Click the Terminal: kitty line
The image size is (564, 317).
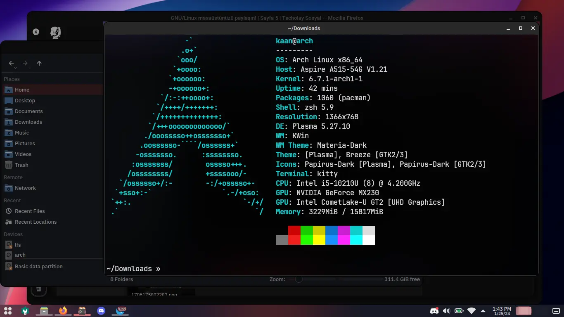[307, 174]
